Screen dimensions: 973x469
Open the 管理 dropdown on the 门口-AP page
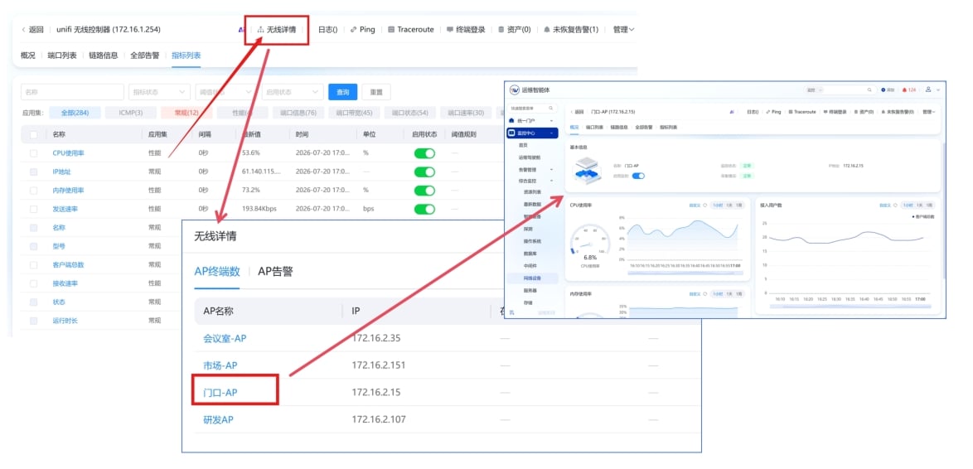(928, 112)
